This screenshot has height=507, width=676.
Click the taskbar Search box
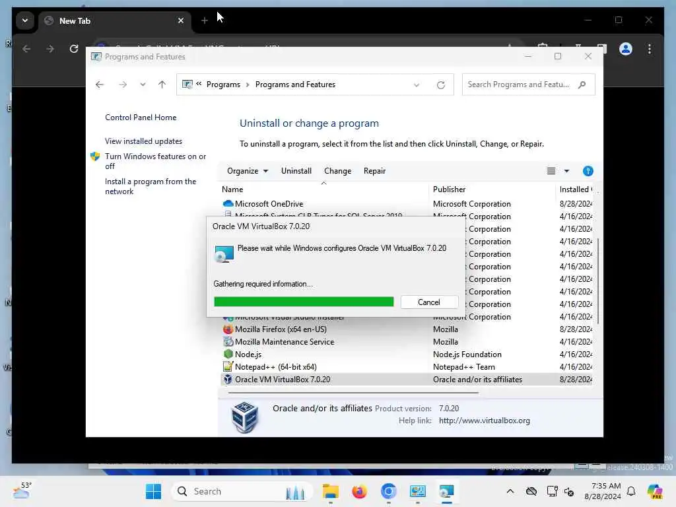click(x=242, y=491)
